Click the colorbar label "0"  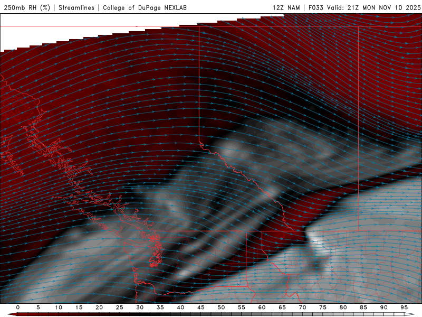coord(18,307)
